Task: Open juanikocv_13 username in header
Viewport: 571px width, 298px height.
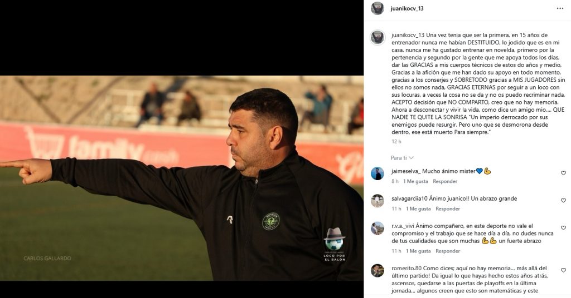Action: (407, 8)
